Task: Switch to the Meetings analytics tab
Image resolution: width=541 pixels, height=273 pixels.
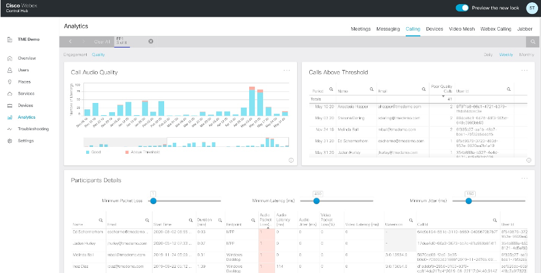Action: coord(361,28)
